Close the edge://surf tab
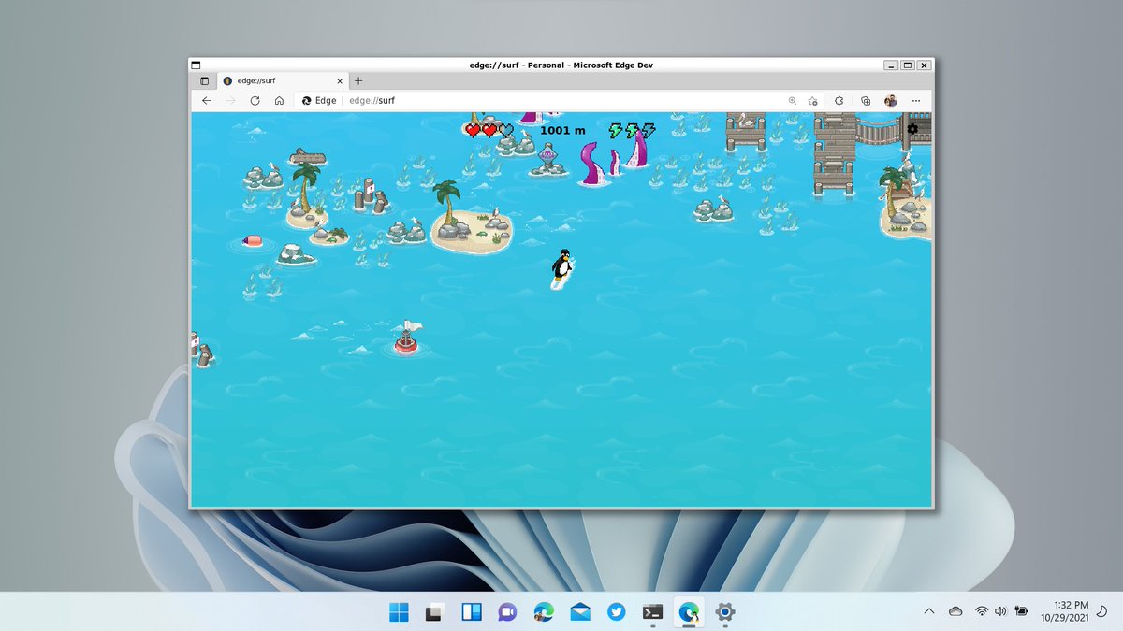1123x631 pixels. point(339,81)
